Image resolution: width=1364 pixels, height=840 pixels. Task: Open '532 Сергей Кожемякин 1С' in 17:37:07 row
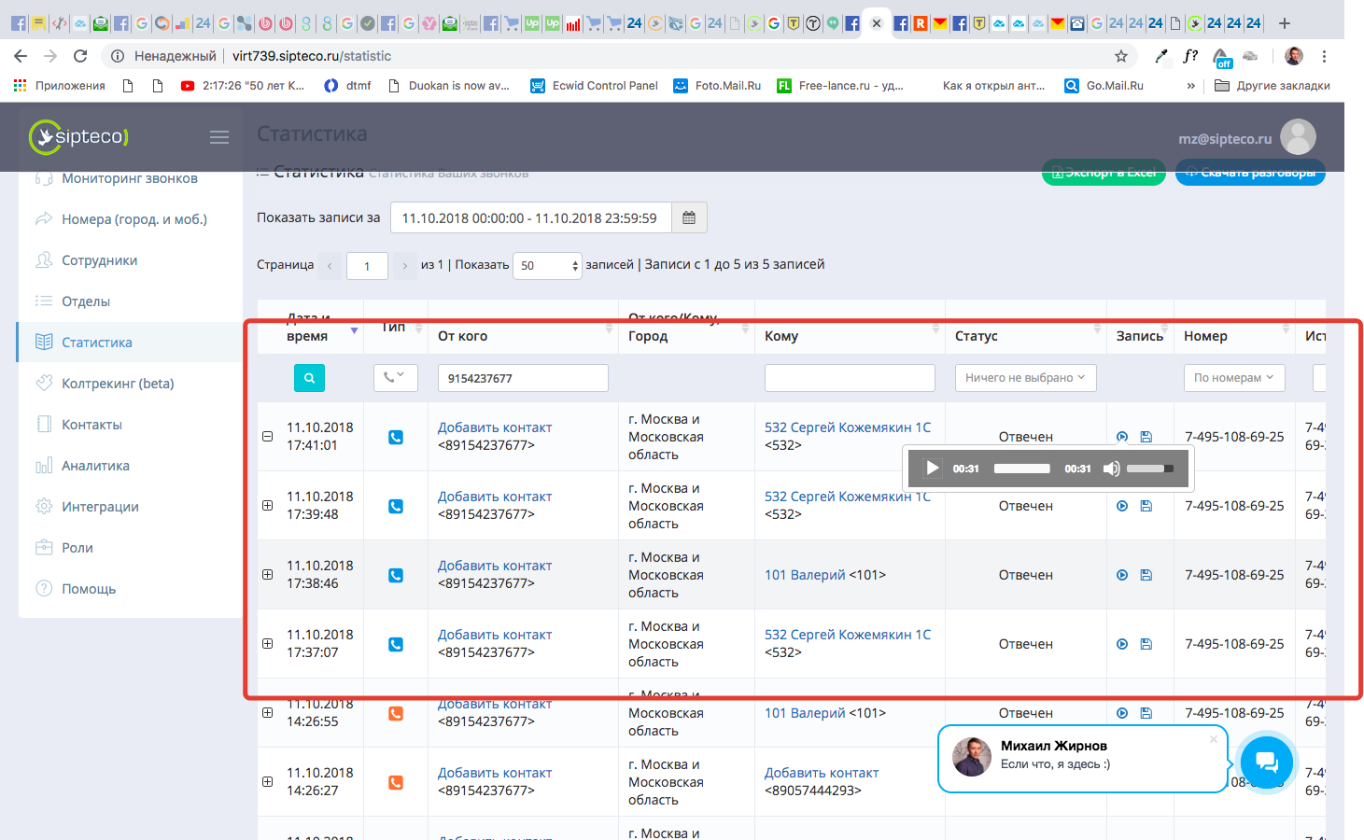point(848,635)
